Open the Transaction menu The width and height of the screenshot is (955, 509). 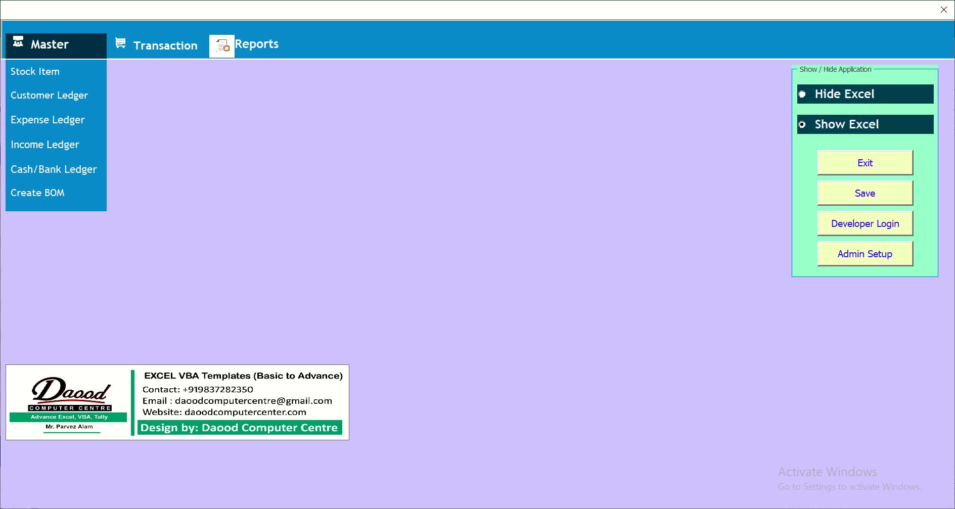[165, 45]
